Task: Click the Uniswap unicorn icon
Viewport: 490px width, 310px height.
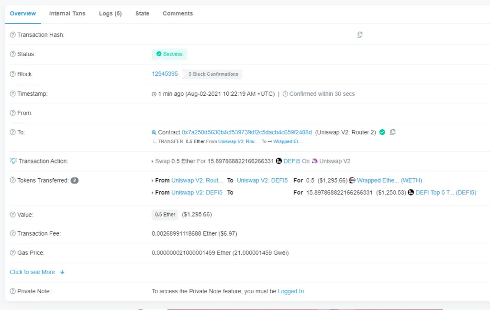Action: pos(314,161)
